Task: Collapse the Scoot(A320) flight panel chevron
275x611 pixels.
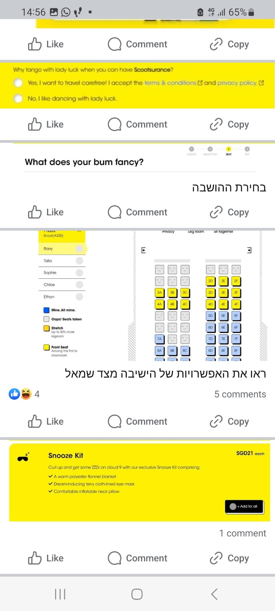Action: click(x=79, y=231)
